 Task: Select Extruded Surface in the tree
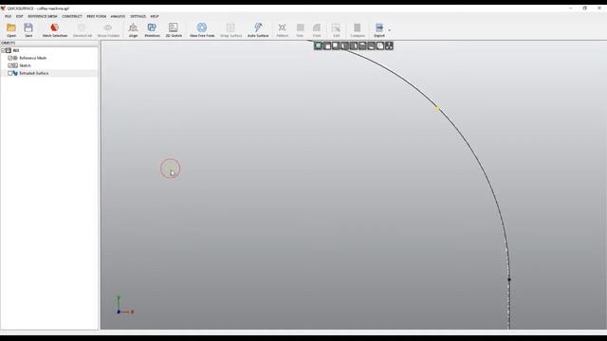(x=34, y=73)
